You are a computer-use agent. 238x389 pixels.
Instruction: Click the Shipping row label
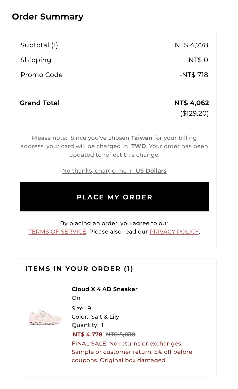point(36,60)
